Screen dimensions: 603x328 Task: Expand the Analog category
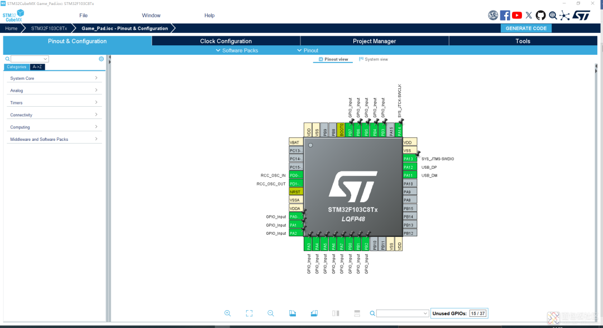[54, 91]
